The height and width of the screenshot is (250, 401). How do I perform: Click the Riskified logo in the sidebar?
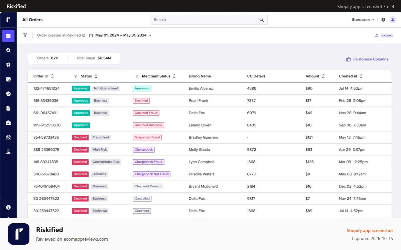pyautogui.click(x=8, y=20)
